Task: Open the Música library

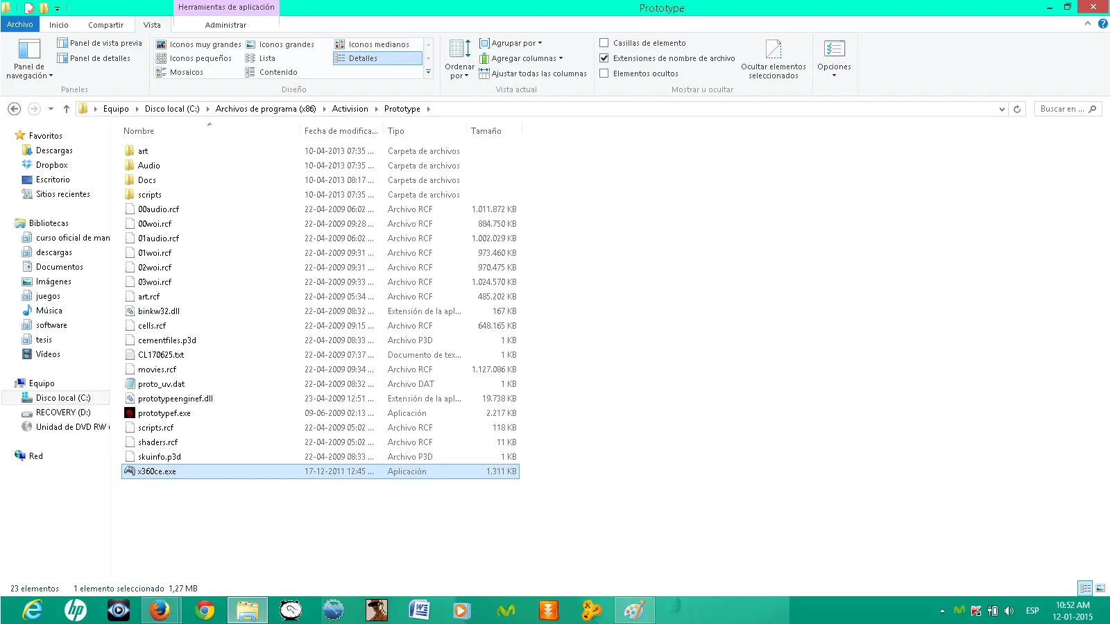Action: (49, 311)
